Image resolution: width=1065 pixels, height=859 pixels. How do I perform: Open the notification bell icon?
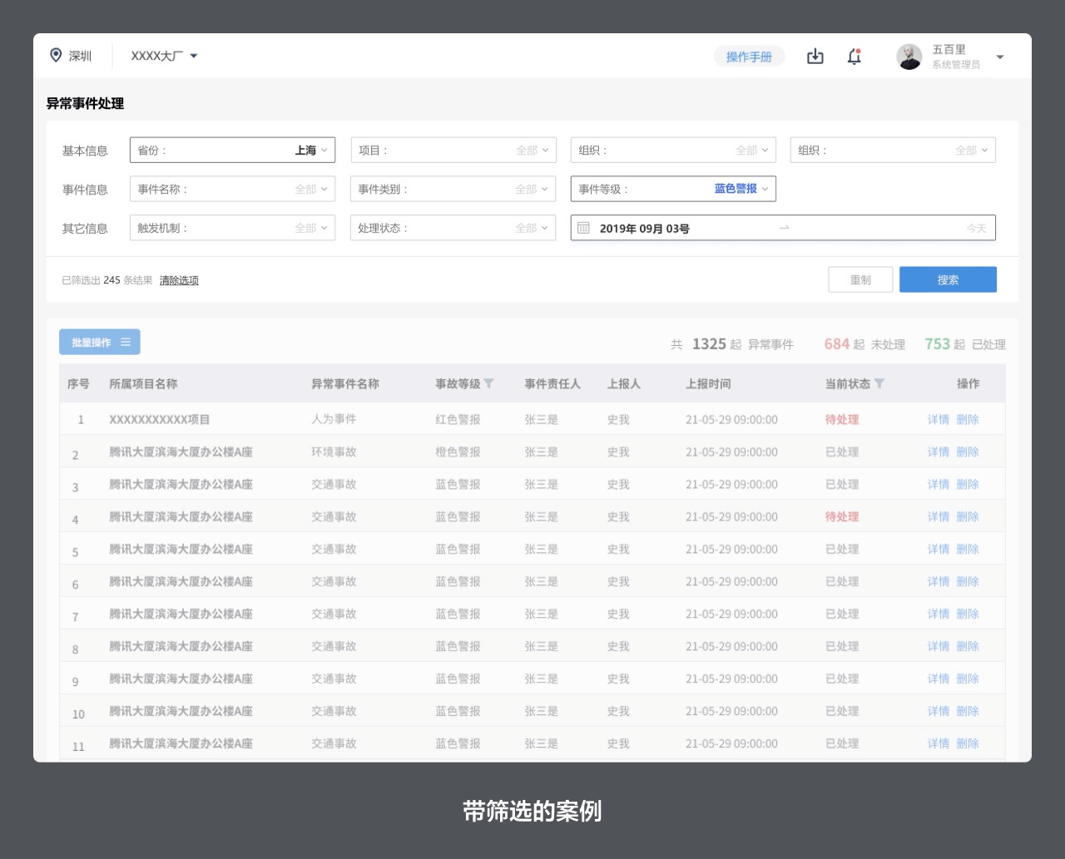point(854,57)
